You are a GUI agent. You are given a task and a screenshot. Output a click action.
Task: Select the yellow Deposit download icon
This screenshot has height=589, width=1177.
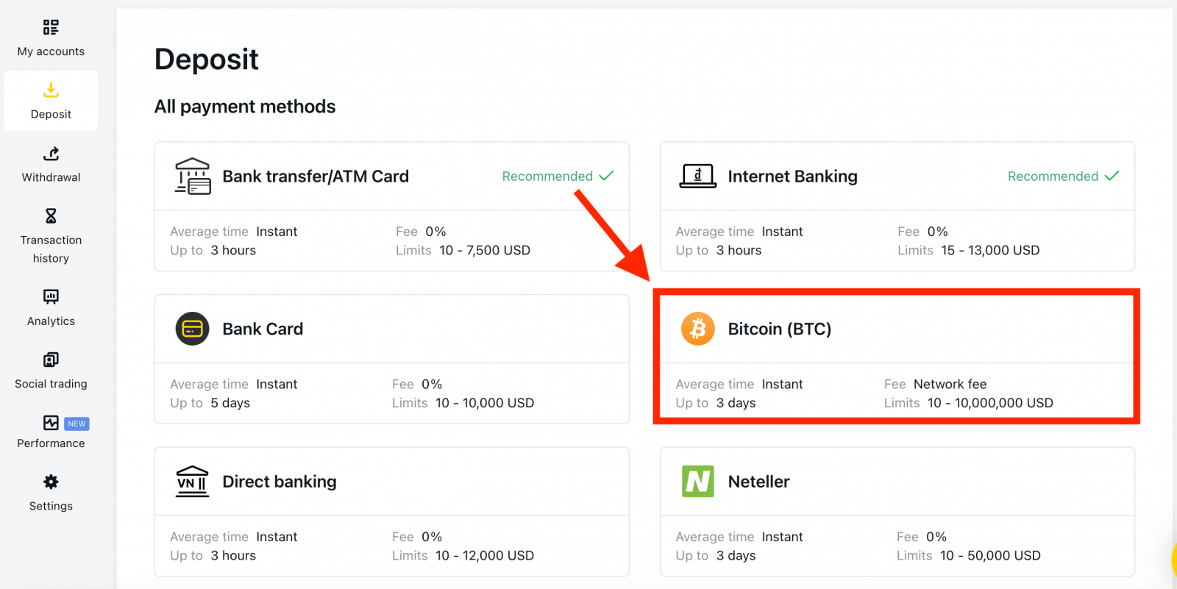click(x=51, y=90)
